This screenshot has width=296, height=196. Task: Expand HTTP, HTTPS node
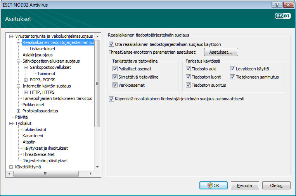(26, 92)
